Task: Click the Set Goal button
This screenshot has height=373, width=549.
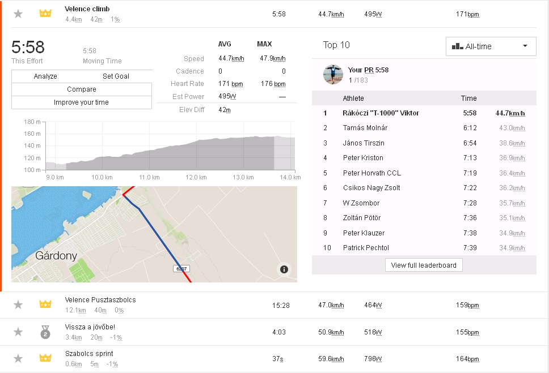Action: tap(116, 76)
